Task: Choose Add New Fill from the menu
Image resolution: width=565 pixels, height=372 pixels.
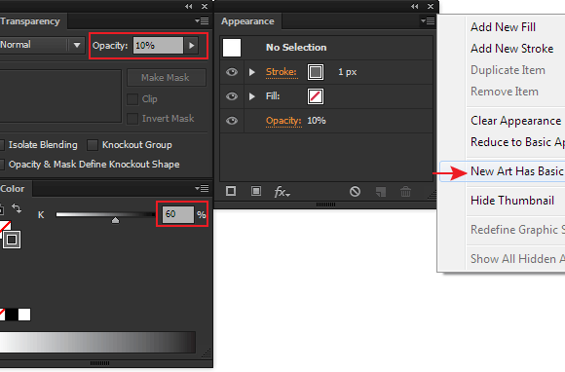Action: [x=503, y=27]
